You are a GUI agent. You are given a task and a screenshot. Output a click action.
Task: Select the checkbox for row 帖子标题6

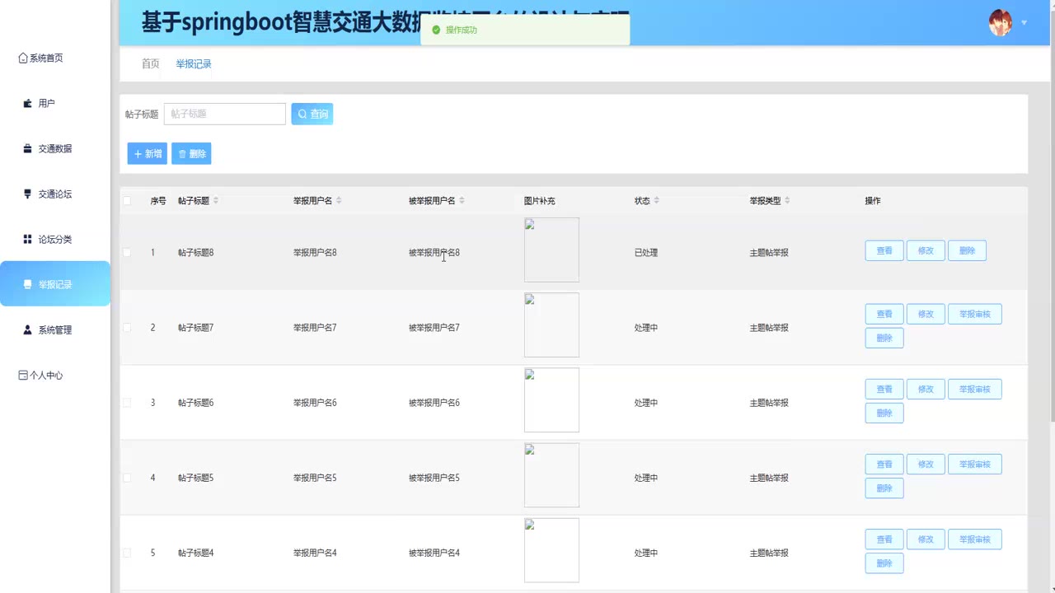[x=127, y=403]
